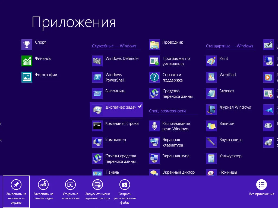This screenshot has width=278, height=208.
Task: Open Журнал Windows icon
Action: [211, 110]
